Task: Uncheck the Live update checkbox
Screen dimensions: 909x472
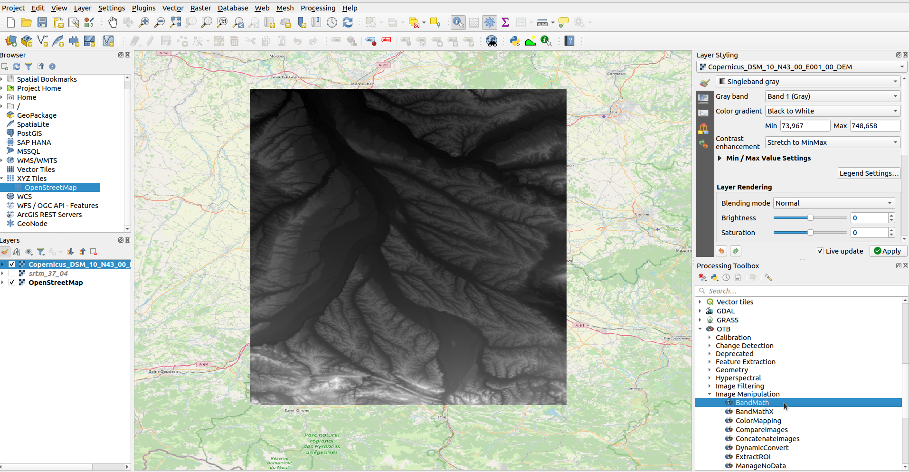Action: [x=820, y=251]
